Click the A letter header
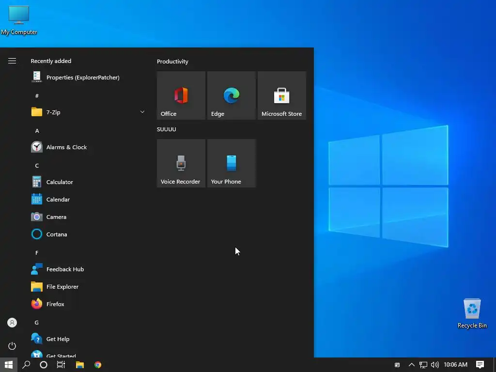Image resolution: width=496 pixels, height=372 pixels. point(37,131)
